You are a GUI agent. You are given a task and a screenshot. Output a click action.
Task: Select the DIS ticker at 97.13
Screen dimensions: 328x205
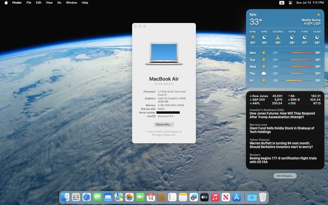304,103
